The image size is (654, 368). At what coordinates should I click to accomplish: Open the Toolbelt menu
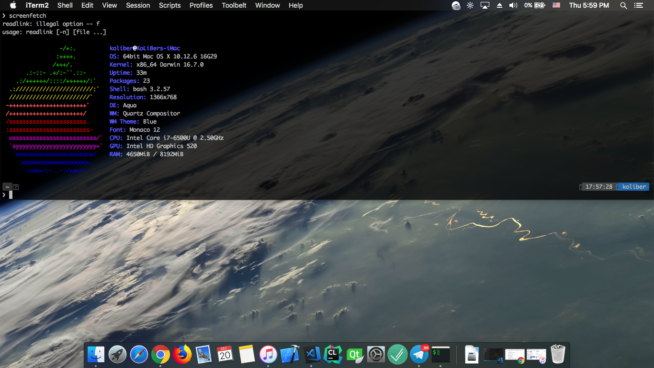[234, 5]
